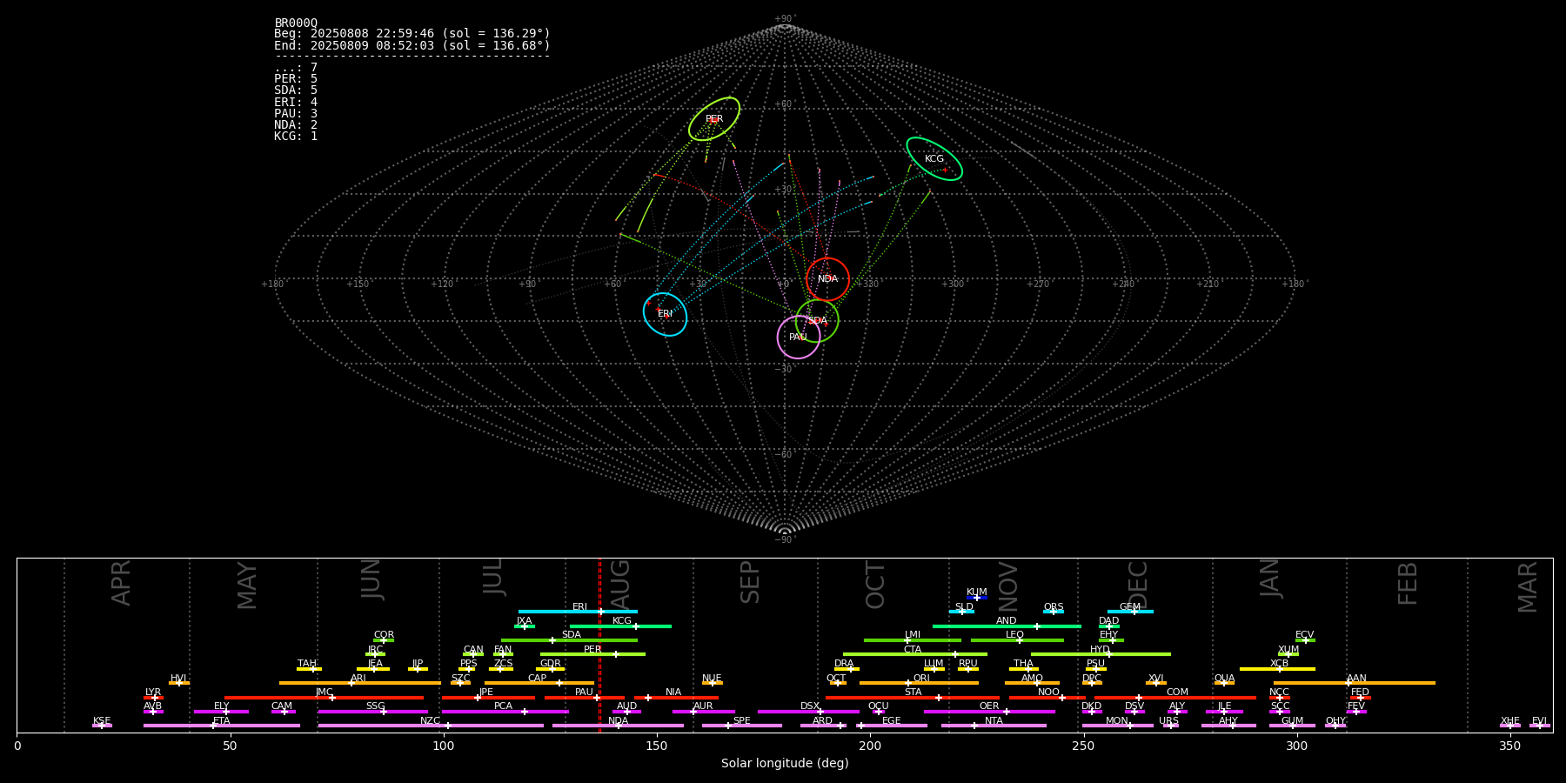Click the green KCG bar in timeline
Image resolution: width=1566 pixels, height=783 pixels.
coord(620,626)
